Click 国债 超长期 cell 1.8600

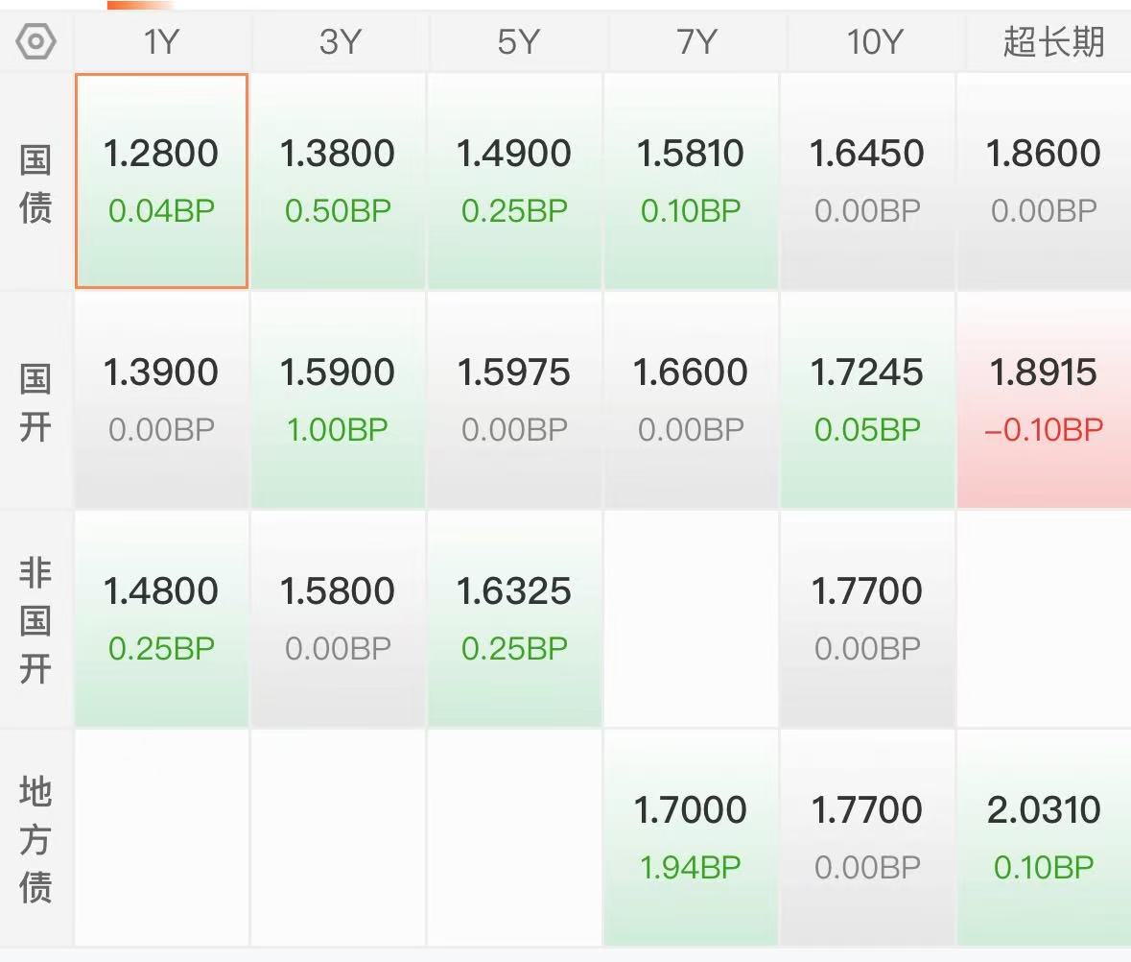pyautogui.click(x=1044, y=180)
